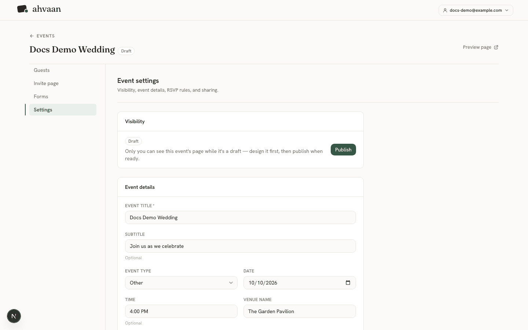Click the Docs Demo Wedding page title
Viewport: 528px width, 330px height.
tap(72, 49)
